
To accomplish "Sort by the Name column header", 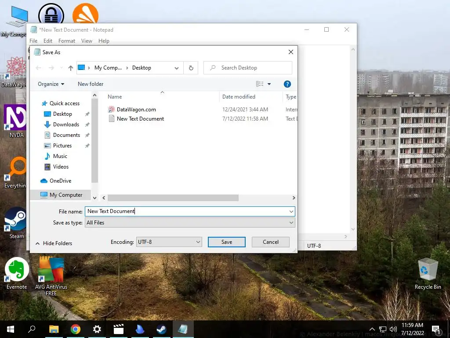I will 115,96.
